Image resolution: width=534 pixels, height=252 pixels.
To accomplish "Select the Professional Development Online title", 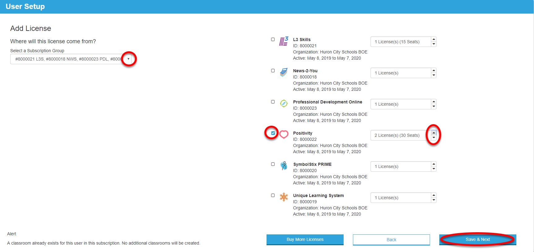I will click(x=328, y=102).
